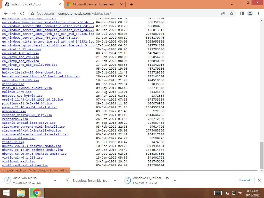
Task: Click satanic-undead-i386-666.9.iso link
Action: tap(29, 123)
